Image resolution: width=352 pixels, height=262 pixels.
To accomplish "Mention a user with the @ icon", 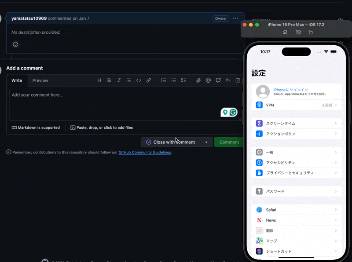I will [x=208, y=80].
